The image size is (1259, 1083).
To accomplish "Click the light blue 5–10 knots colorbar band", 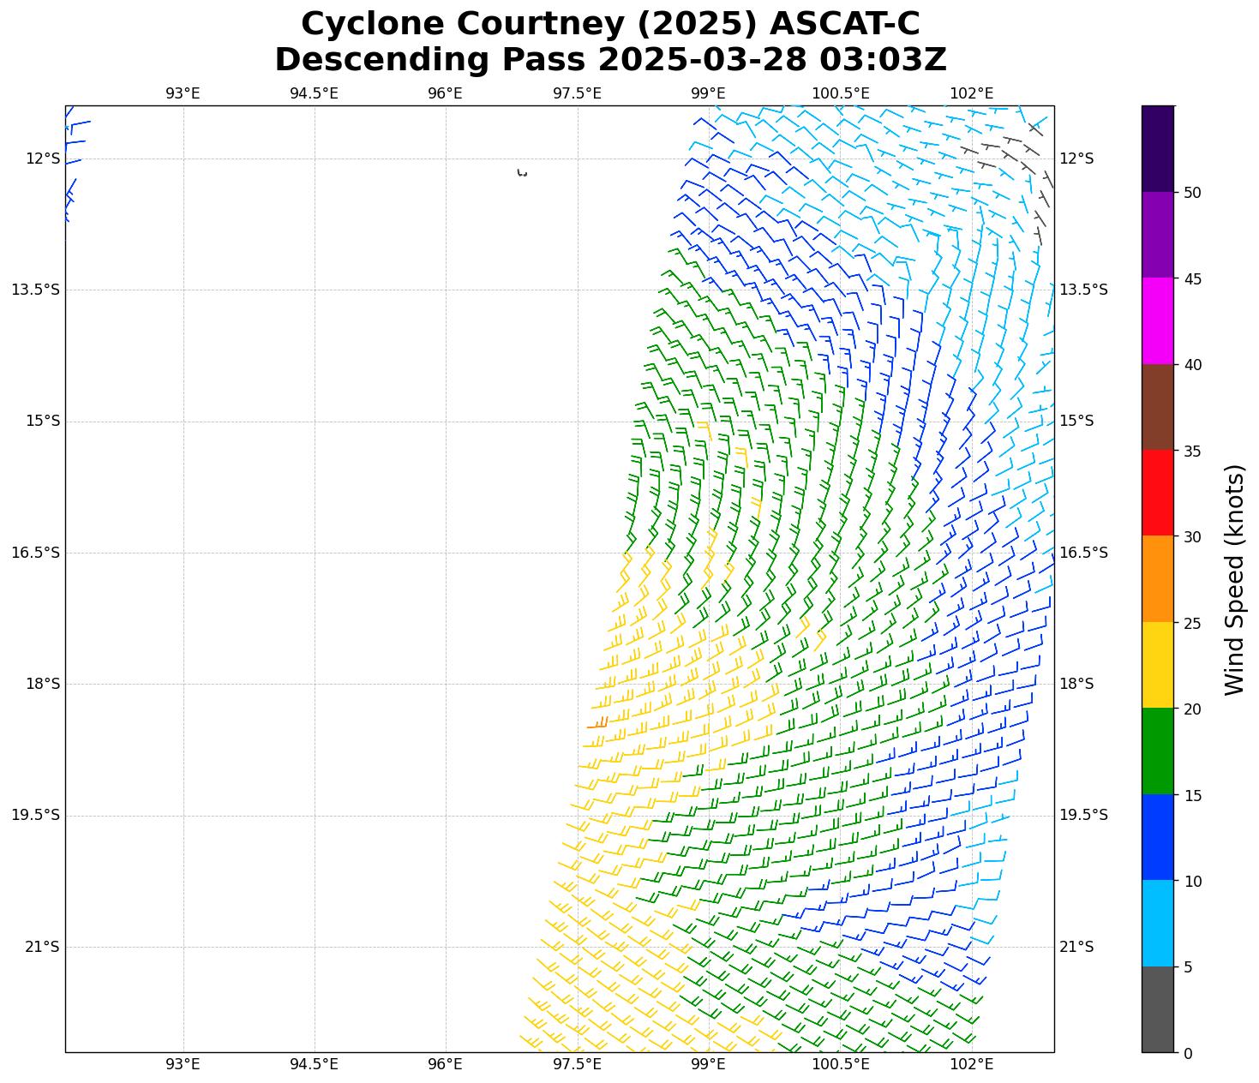I will coord(1157,924).
